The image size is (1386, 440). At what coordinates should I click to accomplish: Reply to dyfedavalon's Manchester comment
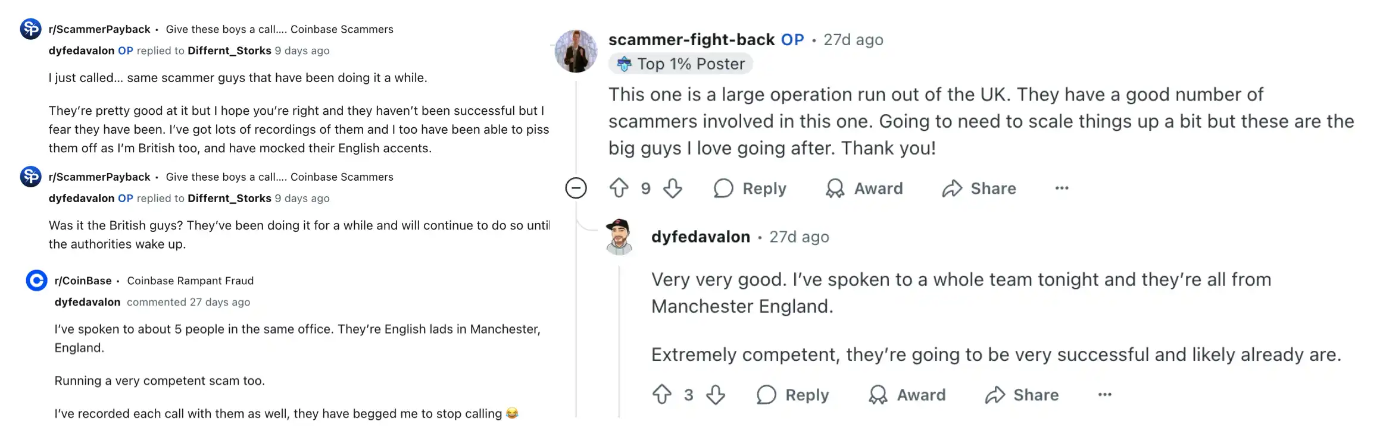click(x=793, y=395)
